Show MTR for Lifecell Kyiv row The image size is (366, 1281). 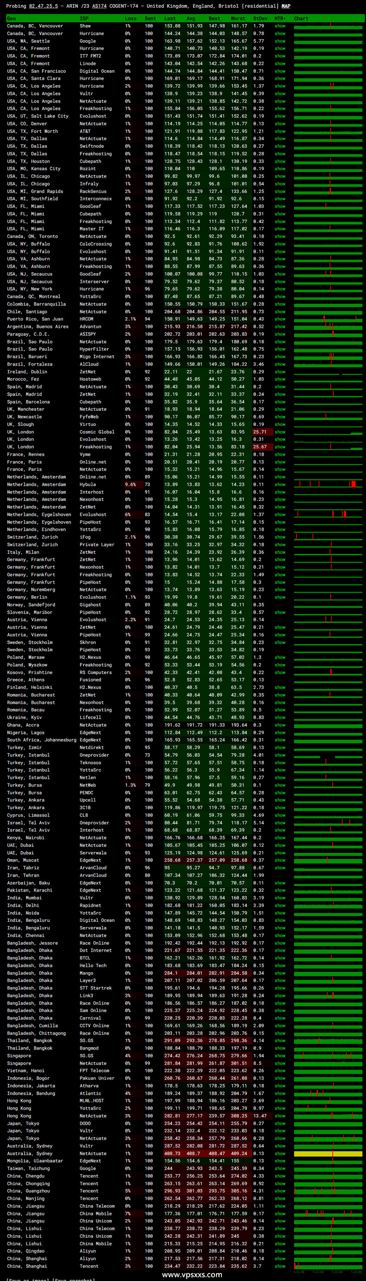pyautogui.click(x=280, y=717)
